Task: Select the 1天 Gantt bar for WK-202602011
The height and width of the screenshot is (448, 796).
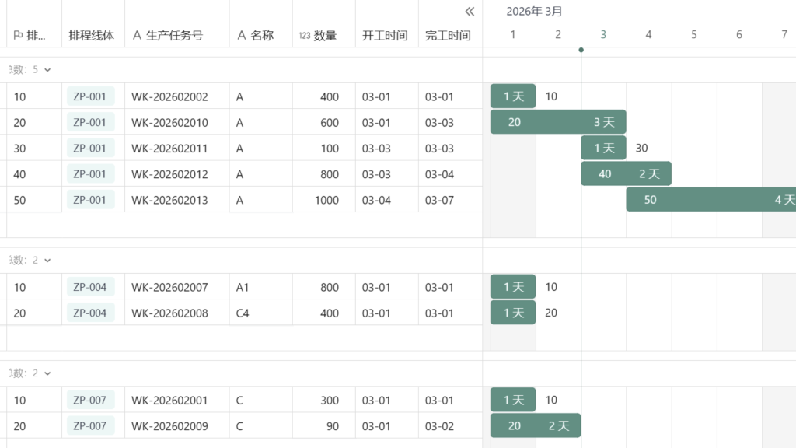Action: point(603,149)
